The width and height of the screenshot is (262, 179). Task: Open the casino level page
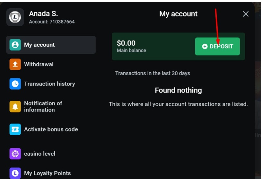pyautogui.click(x=39, y=154)
